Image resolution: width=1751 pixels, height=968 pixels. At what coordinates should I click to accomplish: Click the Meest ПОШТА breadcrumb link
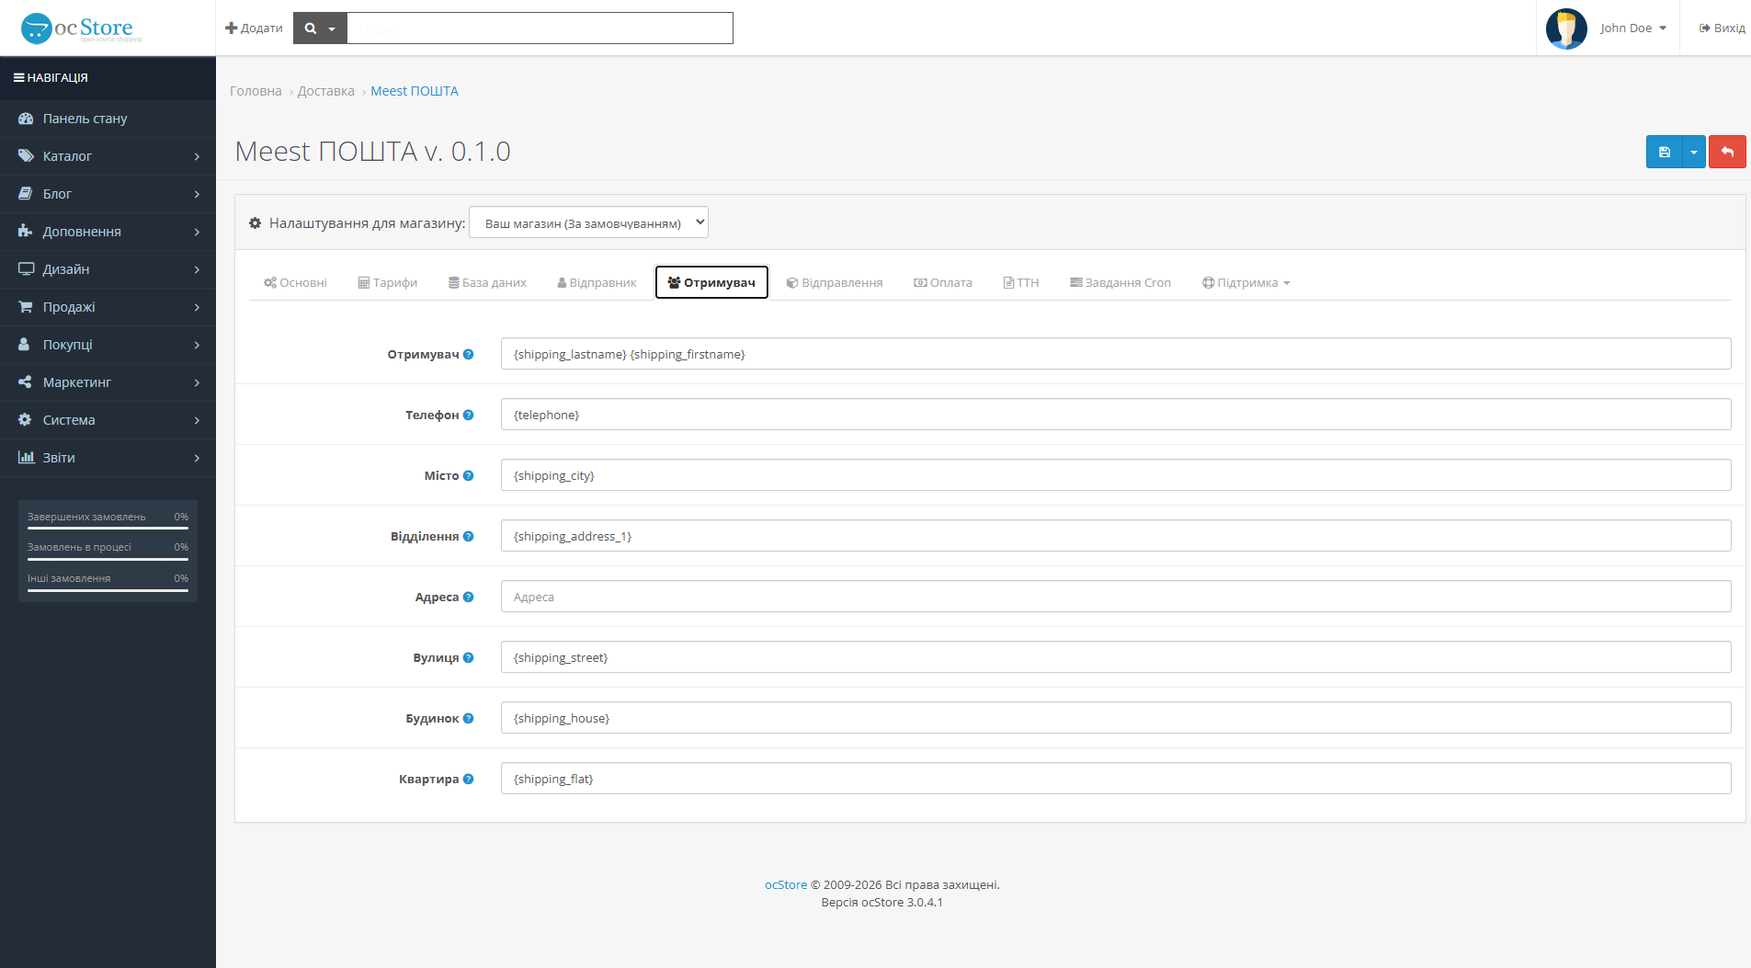coord(415,91)
